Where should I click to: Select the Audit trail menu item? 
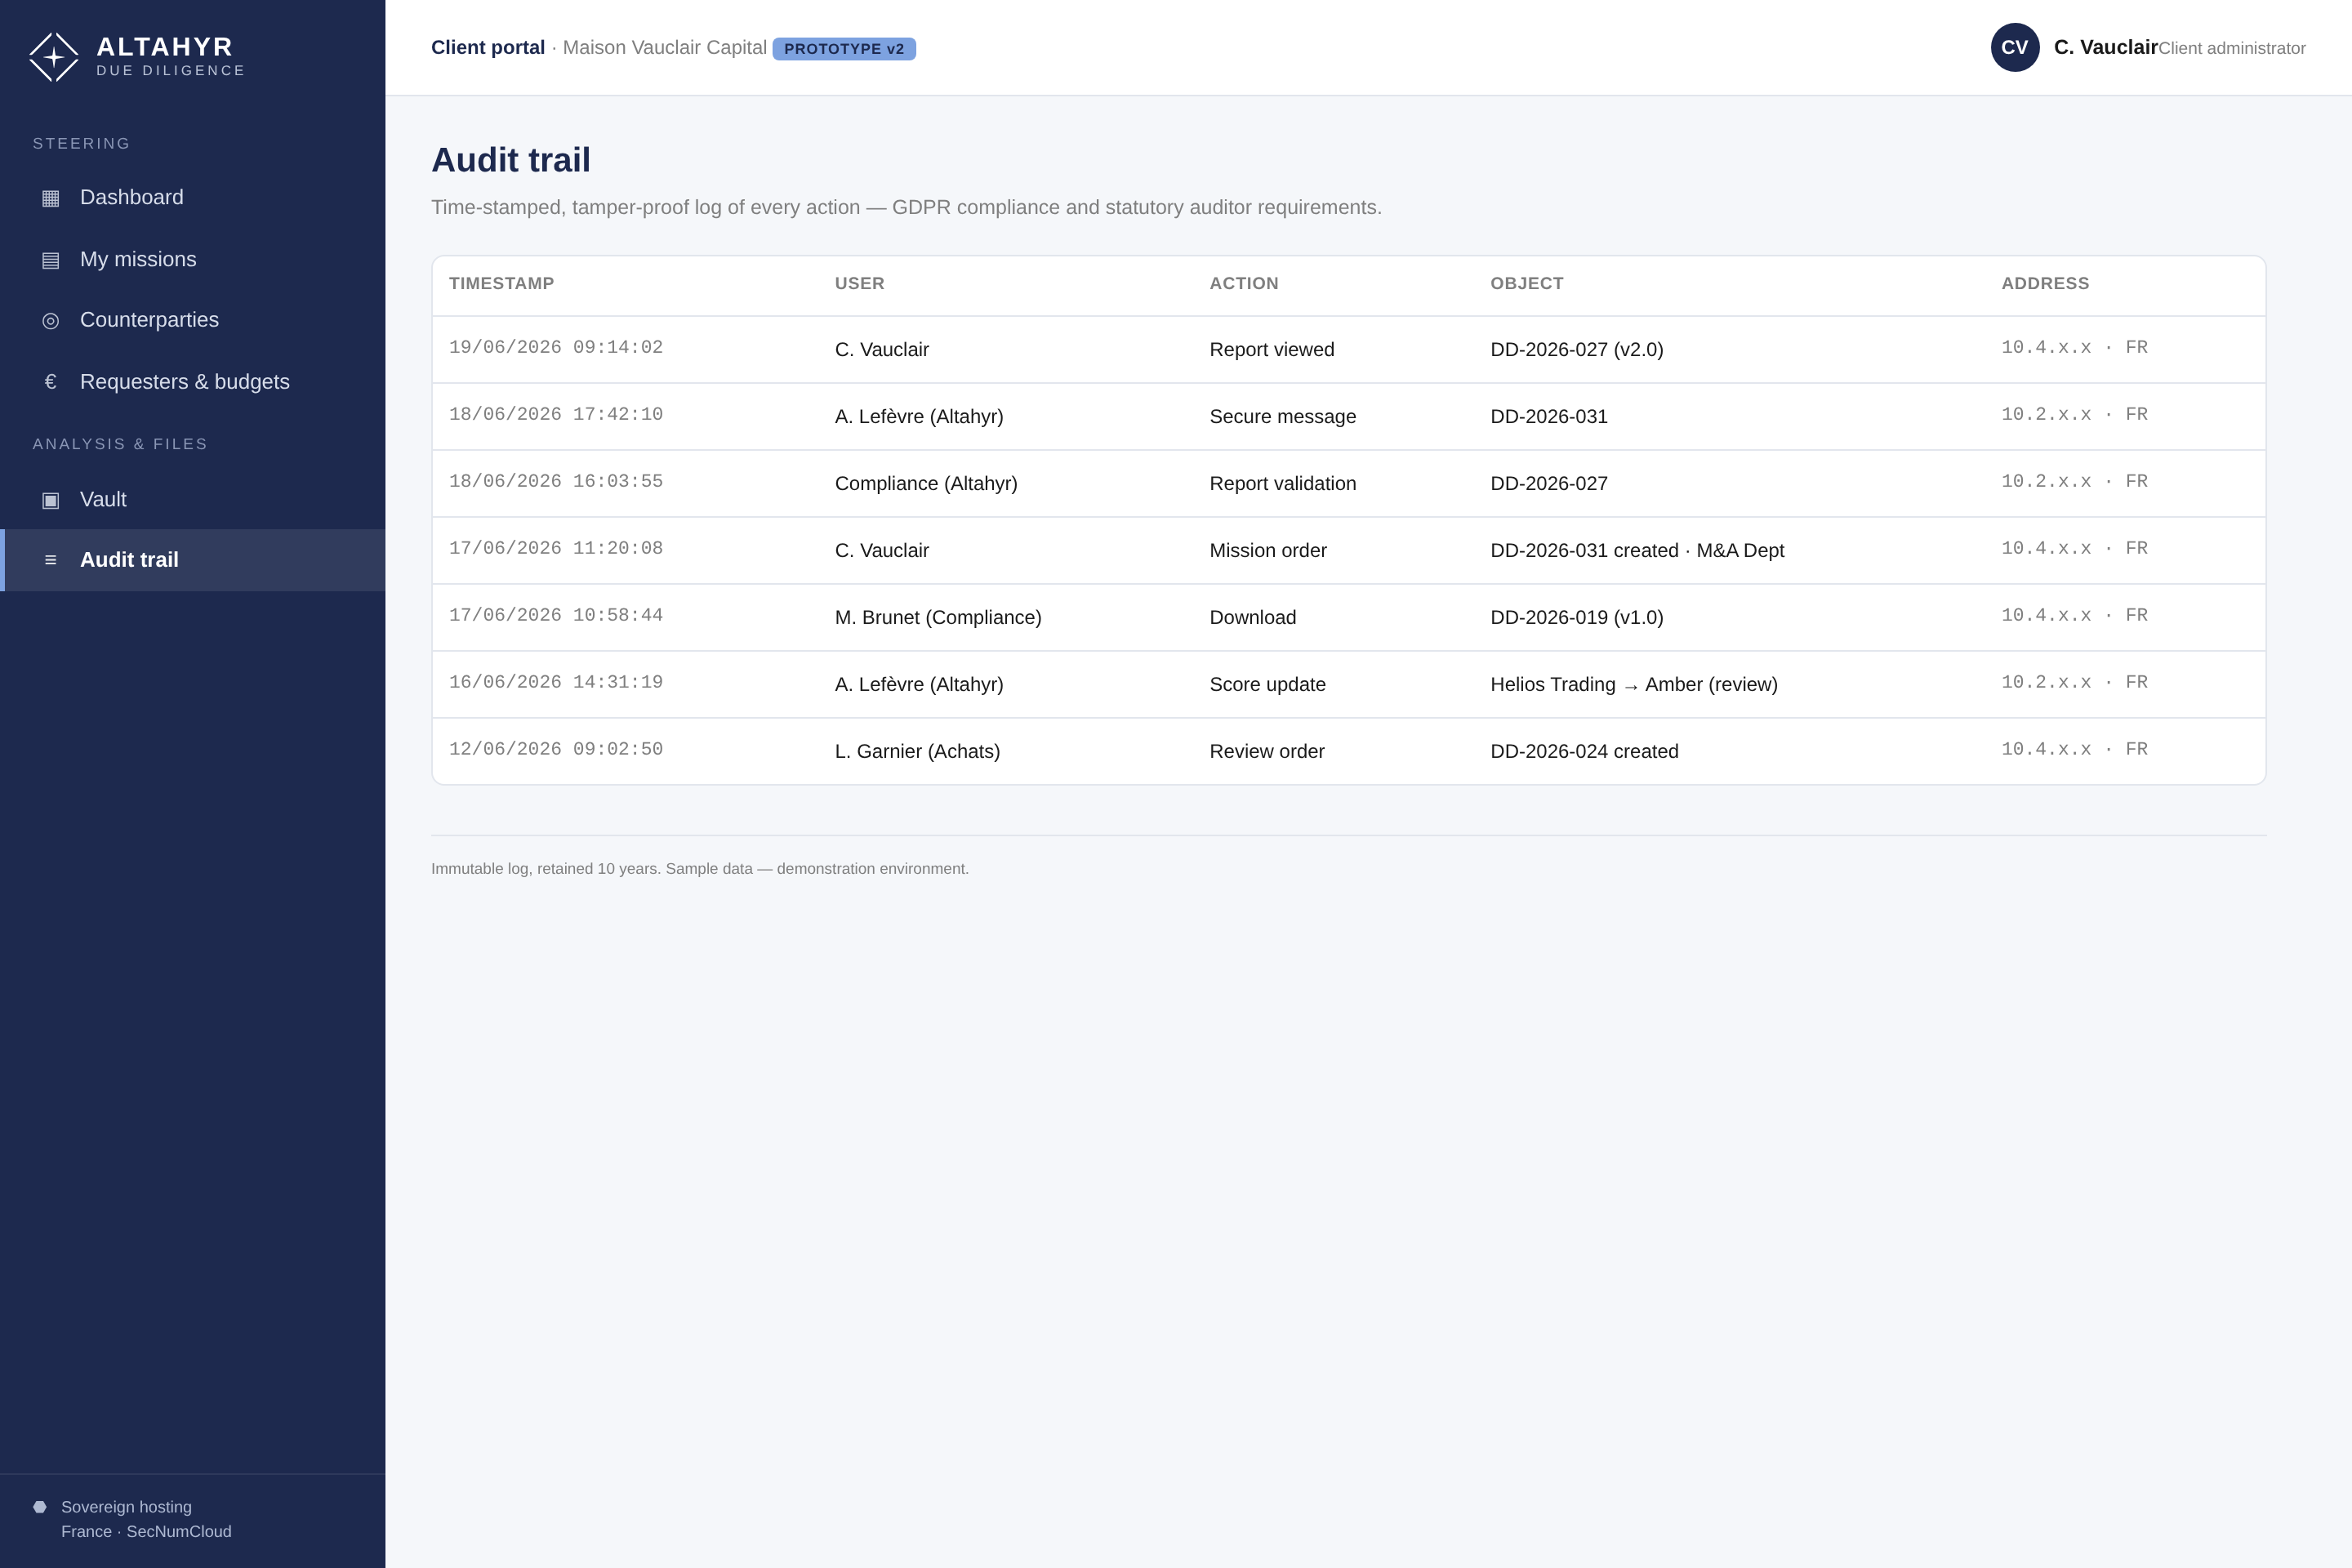[193, 560]
